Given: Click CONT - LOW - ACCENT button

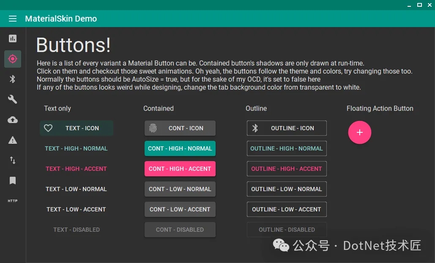Looking at the screenshot, I should click(180, 209).
